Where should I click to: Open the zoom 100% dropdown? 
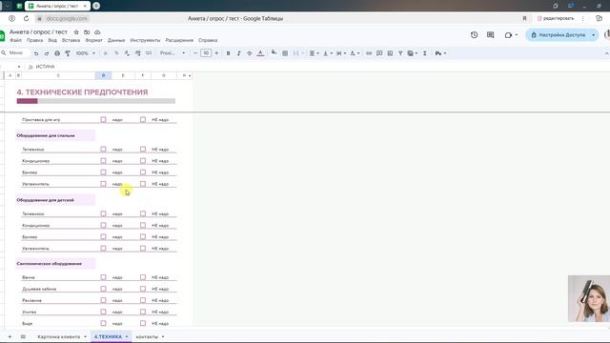[85, 53]
